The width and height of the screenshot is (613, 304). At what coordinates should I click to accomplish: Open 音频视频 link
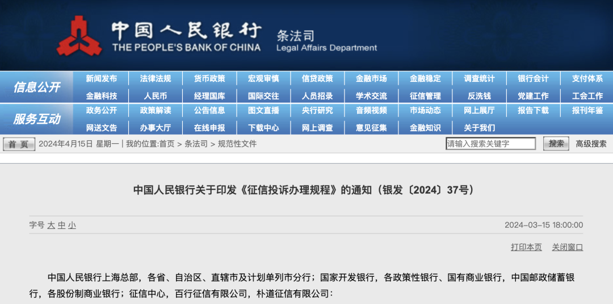point(371,110)
